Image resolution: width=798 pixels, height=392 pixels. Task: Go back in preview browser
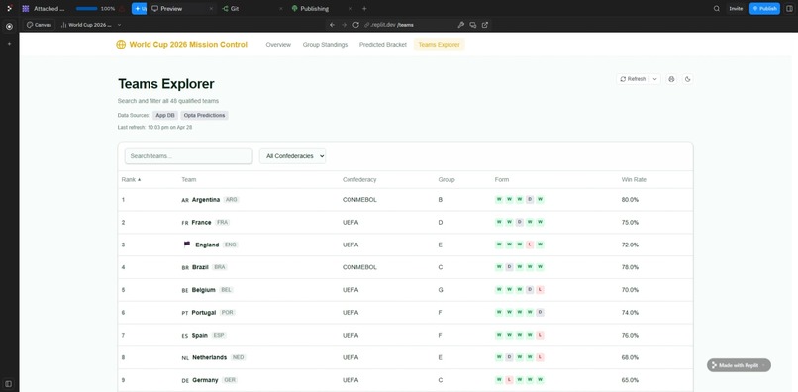pos(332,25)
